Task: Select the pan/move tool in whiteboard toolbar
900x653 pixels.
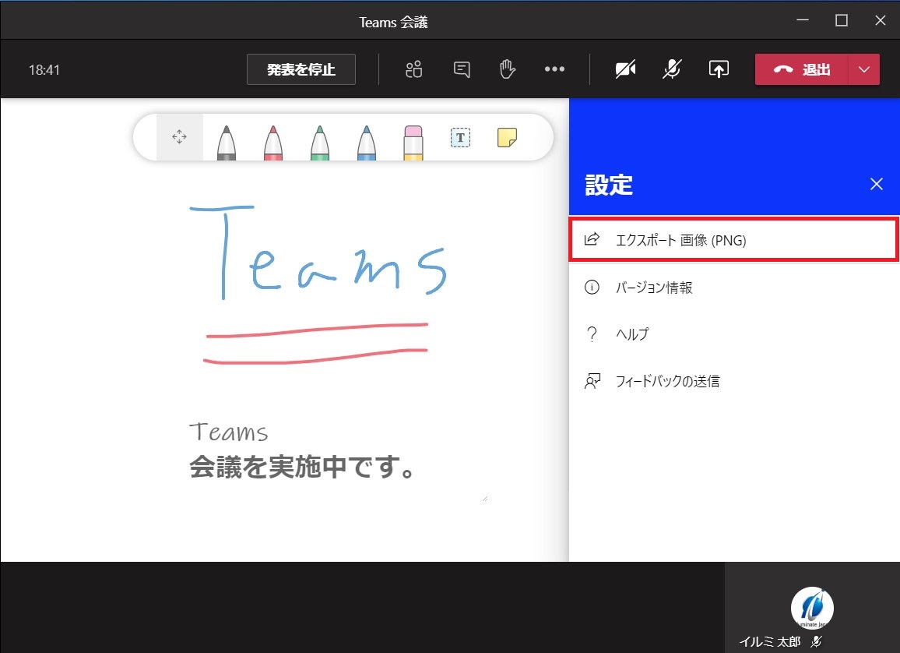Action: pyautogui.click(x=179, y=136)
